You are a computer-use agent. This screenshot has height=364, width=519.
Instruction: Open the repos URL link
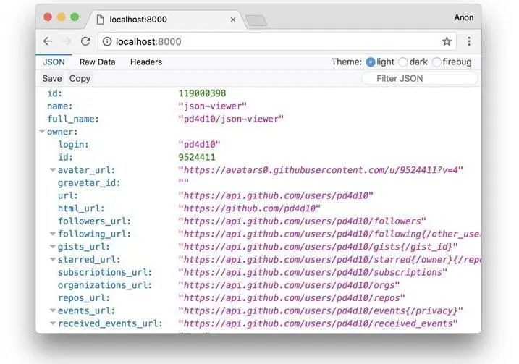pyautogui.click(x=292, y=298)
